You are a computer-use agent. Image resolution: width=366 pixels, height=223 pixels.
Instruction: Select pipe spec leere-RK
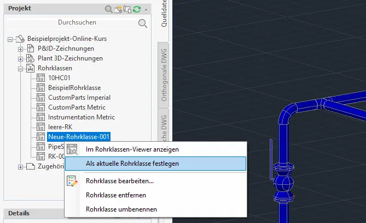pyautogui.click(x=60, y=126)
